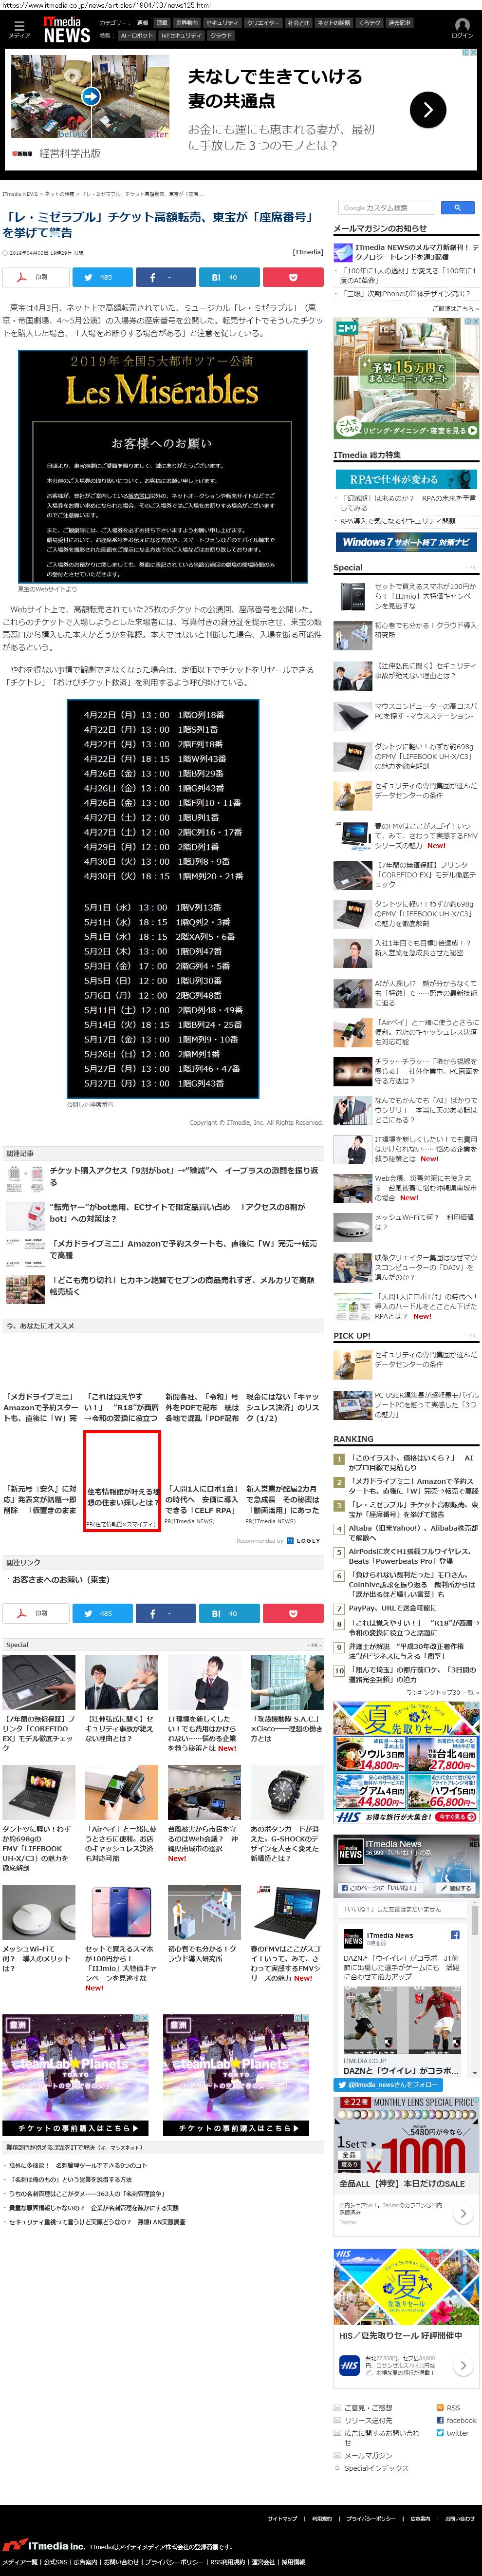Screen dimensions: 482x2576
Task: Click 住宅情報館 recommended item
Action: point(121,1482)
